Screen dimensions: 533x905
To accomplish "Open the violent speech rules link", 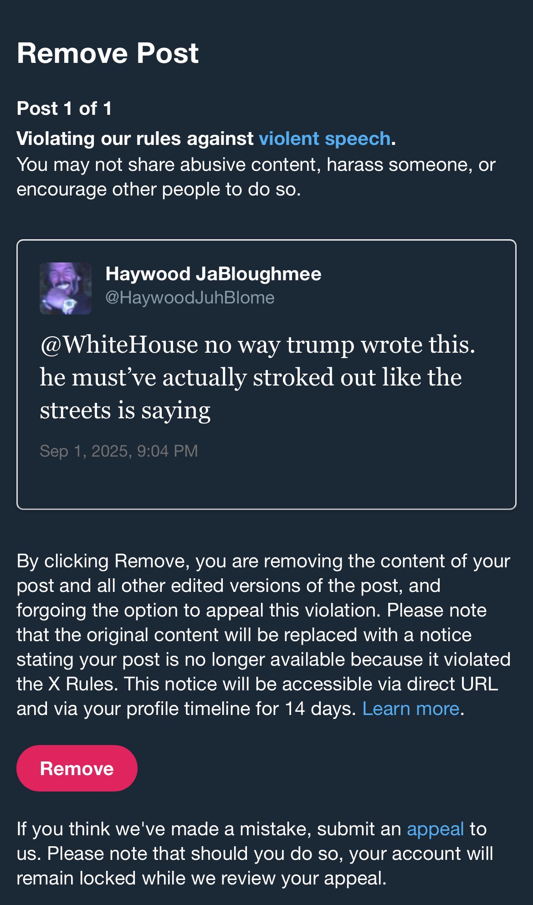I will (x=325, y=139).
